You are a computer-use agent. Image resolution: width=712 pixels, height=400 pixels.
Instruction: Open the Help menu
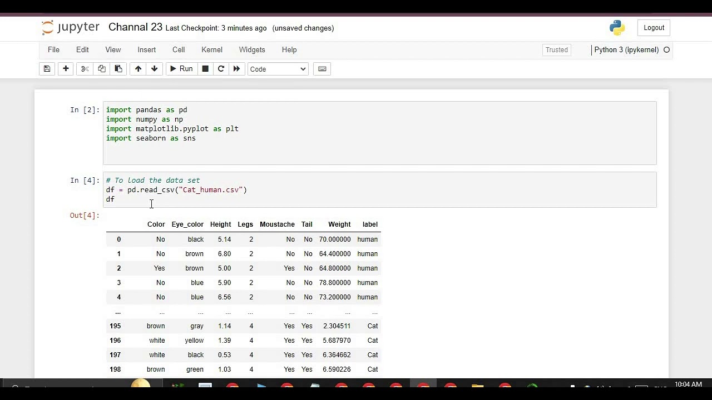click(x=289, y=50)
